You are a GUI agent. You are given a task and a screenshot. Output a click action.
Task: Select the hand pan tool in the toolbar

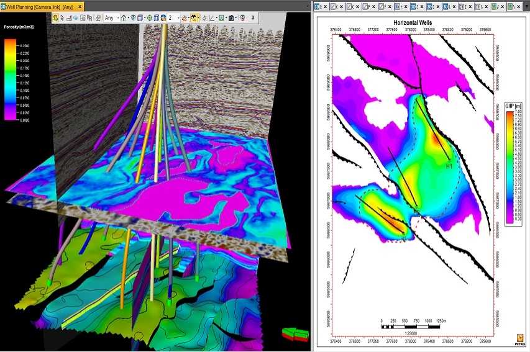coord(56,17)
